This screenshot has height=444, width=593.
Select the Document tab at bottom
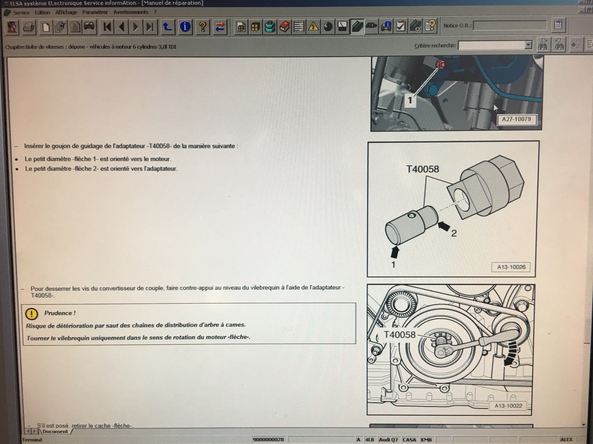click(55, 431)
